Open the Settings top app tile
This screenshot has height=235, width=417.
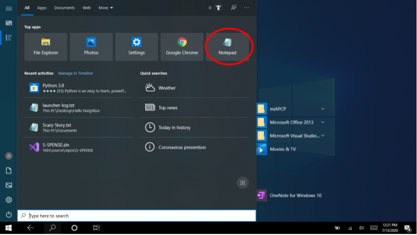tap(137, 47)
